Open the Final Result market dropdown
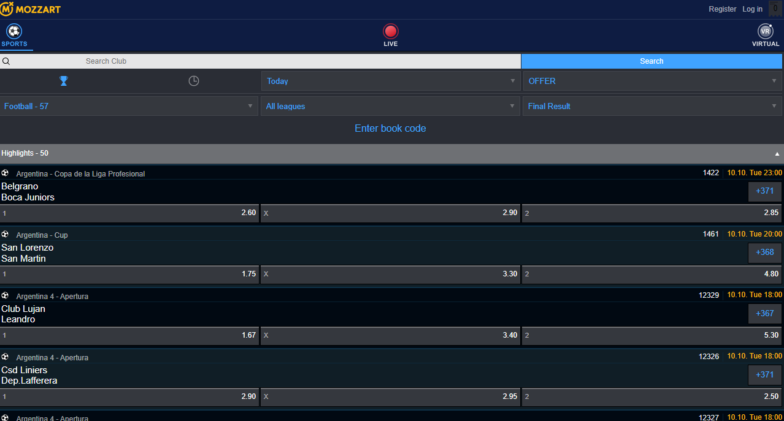Viewport: 784px width, 421px height. click(x=651, y=106)
